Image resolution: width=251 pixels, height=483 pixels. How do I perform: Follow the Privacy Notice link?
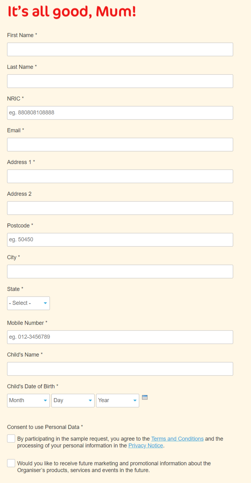(x=146, y=445)
